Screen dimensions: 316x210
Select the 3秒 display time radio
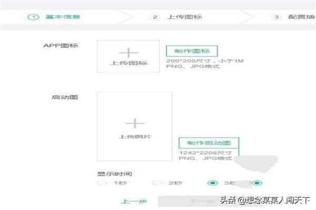[x=213, y=183]
